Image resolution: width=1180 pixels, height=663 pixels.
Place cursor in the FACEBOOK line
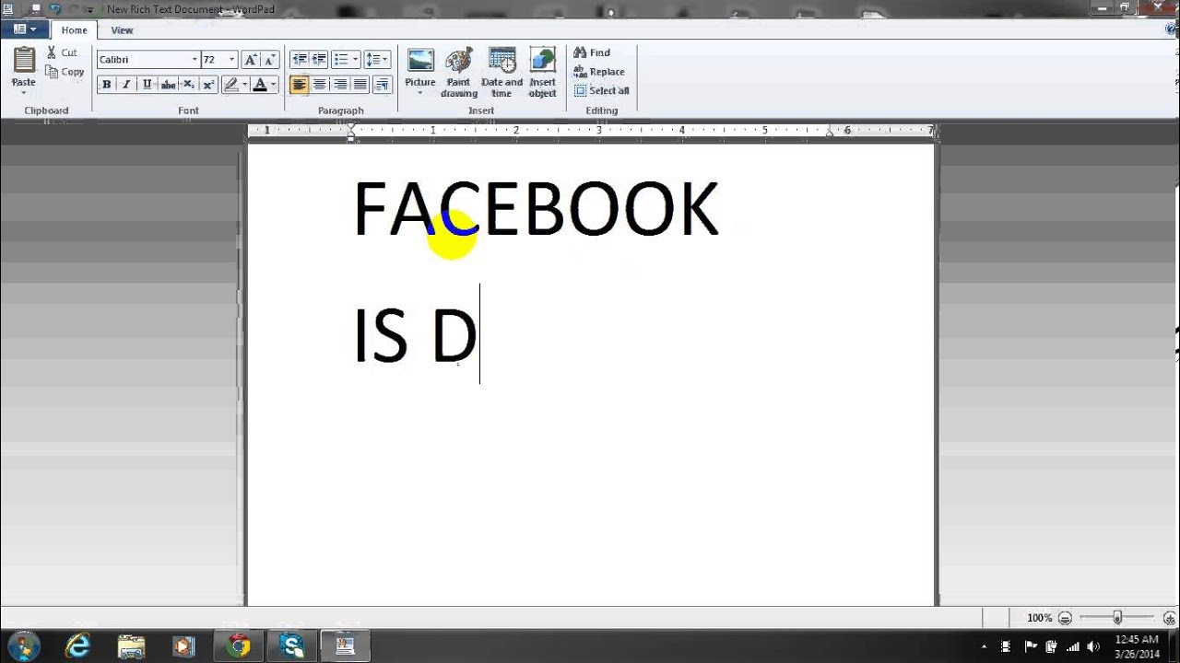point(536,210)
